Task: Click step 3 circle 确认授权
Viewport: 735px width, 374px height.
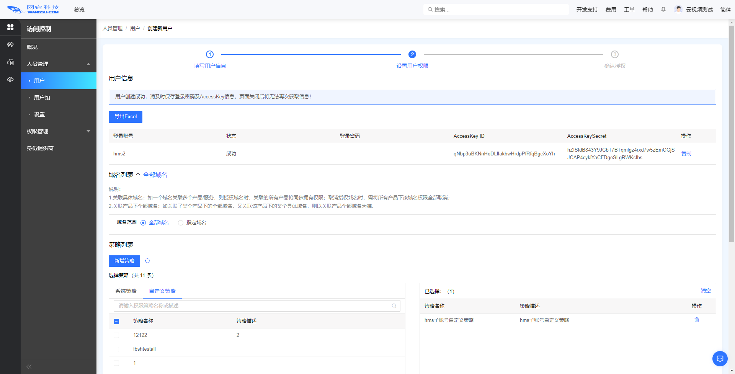Action: click(615, 54)
